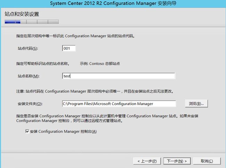Click the 安装 Configuration Manager 控制台(A) label text

coord(63,131)
